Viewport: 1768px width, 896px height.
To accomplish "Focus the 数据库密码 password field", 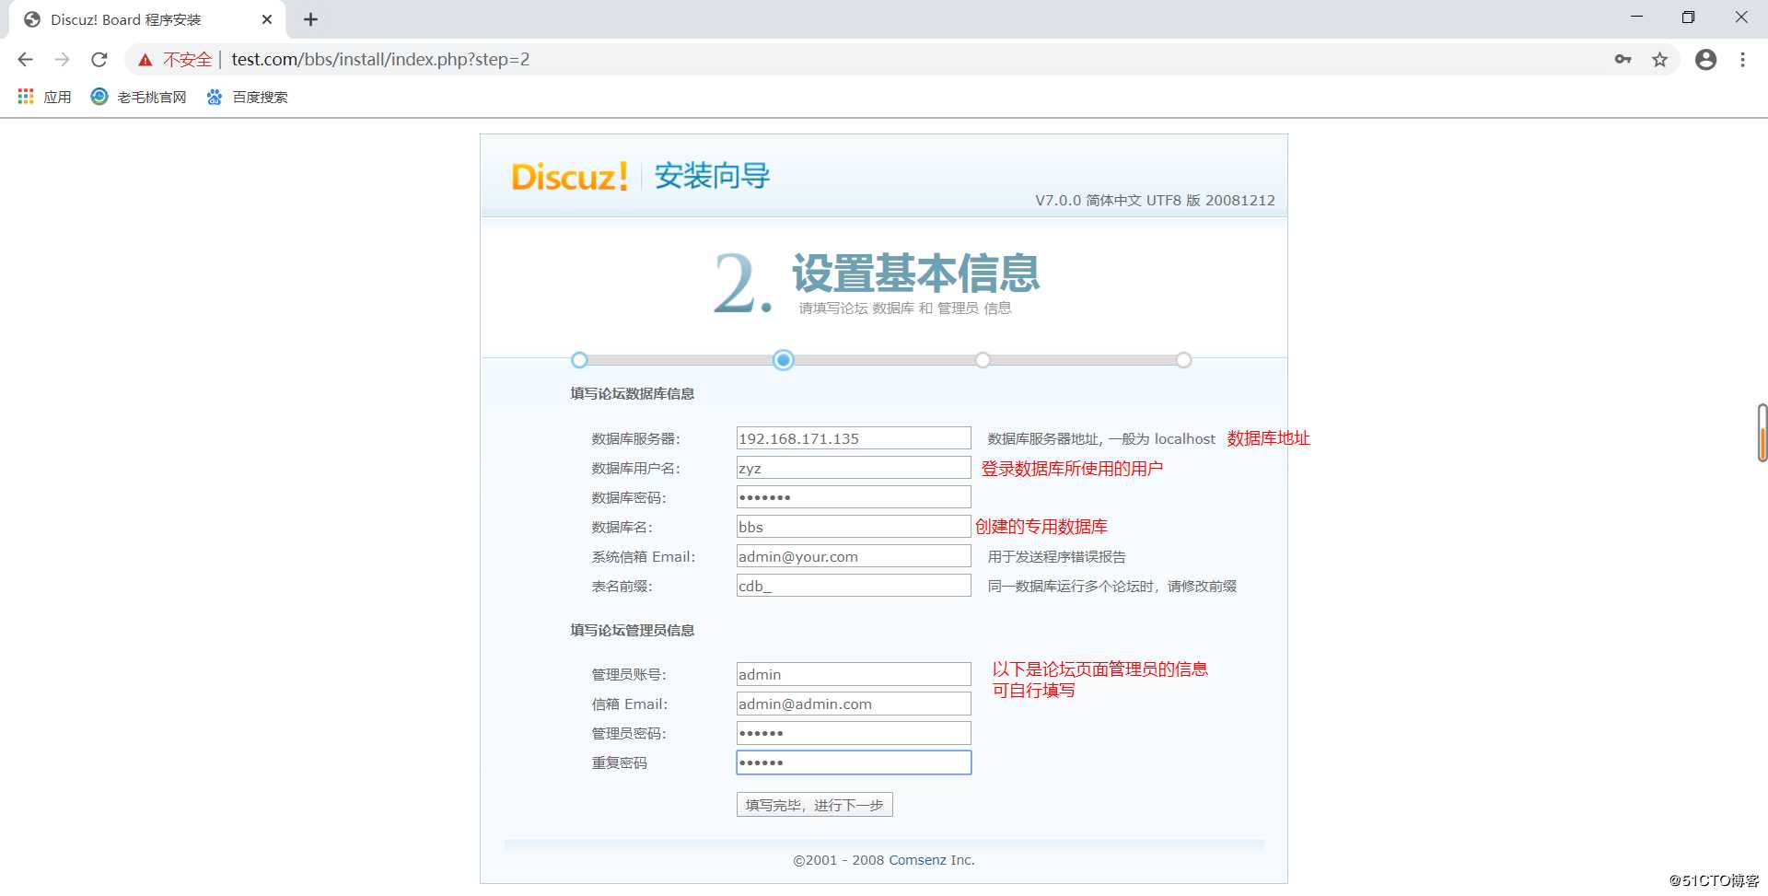I will [x=854, y=497].
